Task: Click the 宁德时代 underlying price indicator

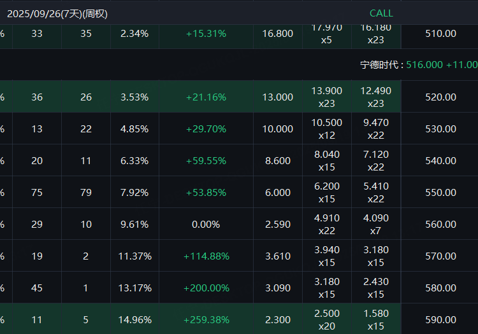Action: click(x=418, y=65)
